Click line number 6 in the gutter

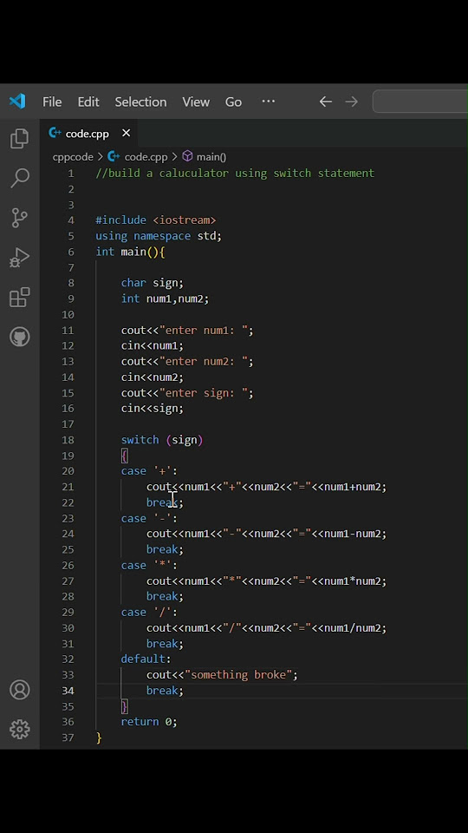[x=71, y=252]
